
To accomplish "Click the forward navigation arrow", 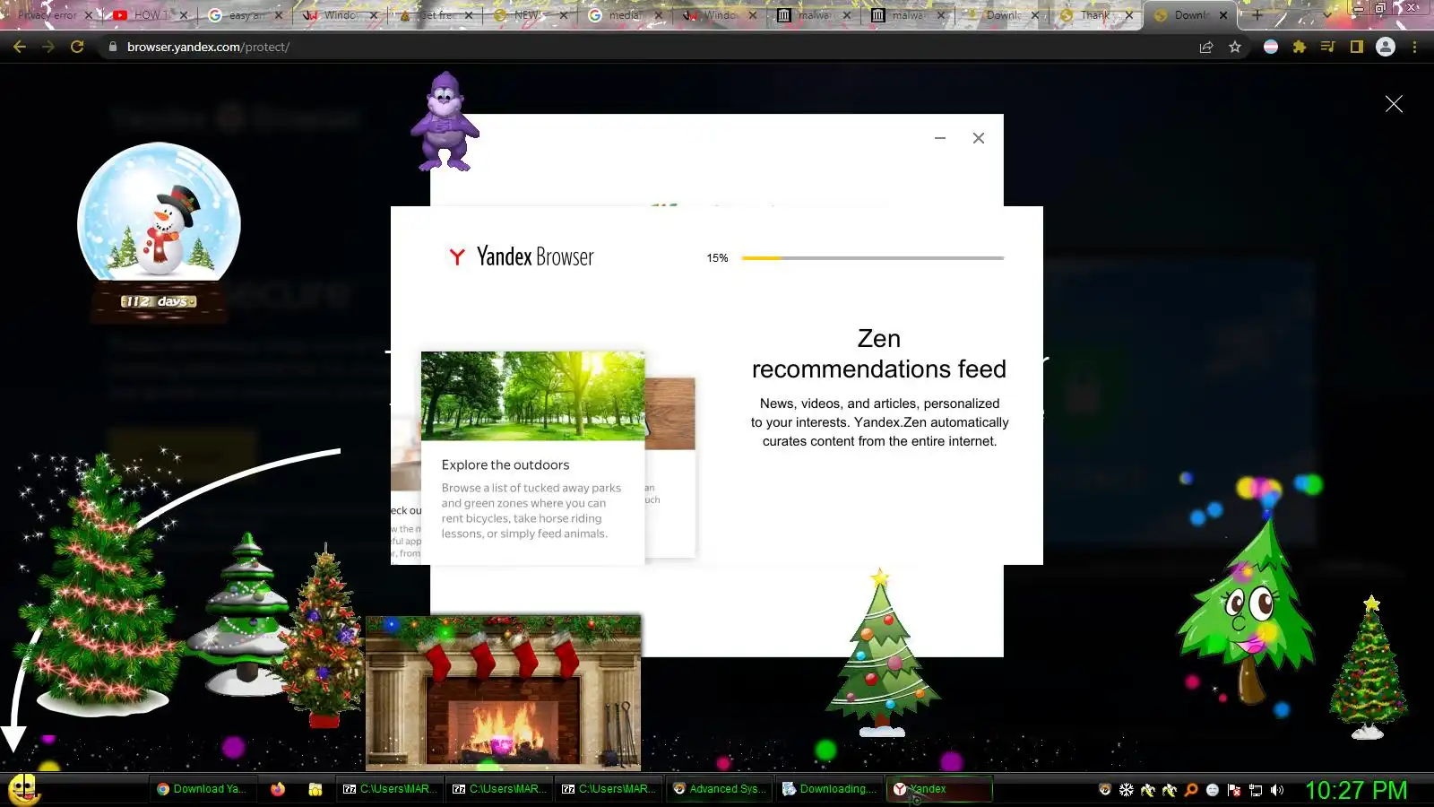I will (x=48, y=47).
